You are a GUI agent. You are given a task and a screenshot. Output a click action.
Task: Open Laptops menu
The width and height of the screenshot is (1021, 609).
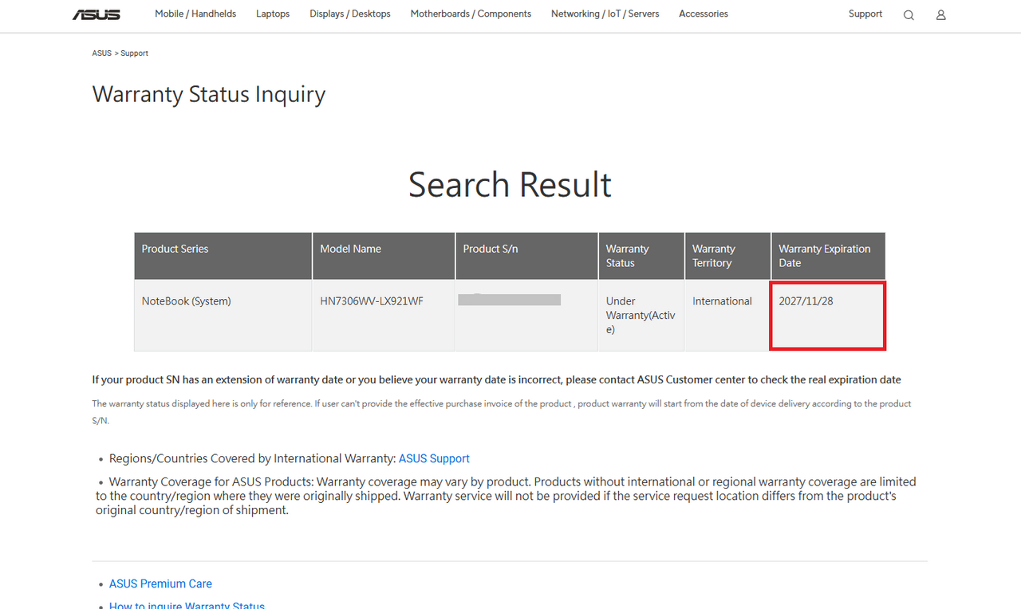(273, 14)
